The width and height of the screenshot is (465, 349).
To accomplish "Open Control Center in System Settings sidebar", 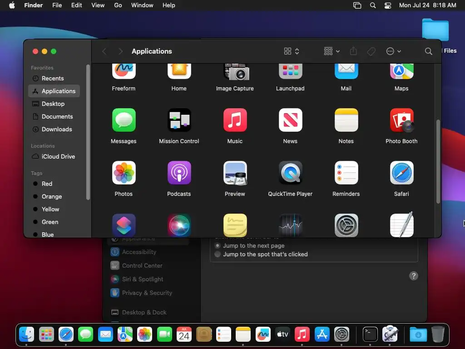I will coord(148,265).
